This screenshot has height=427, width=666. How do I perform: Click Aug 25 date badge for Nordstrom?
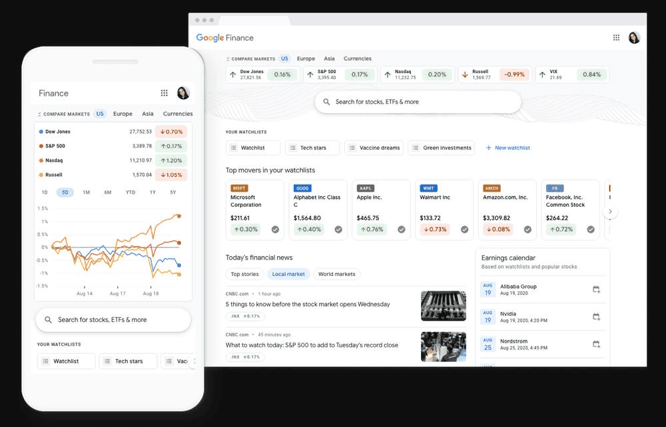click(488, 345)
